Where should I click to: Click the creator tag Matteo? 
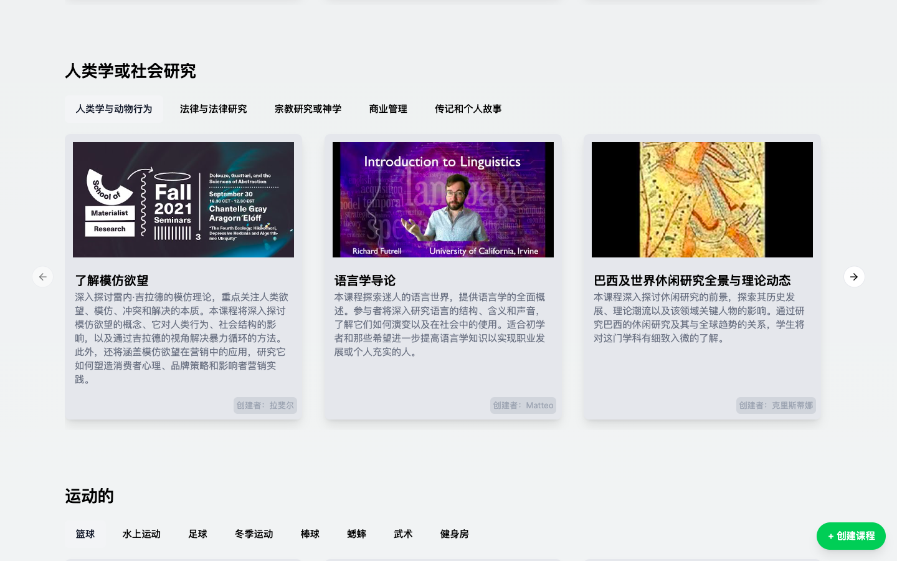pos(523,405)
